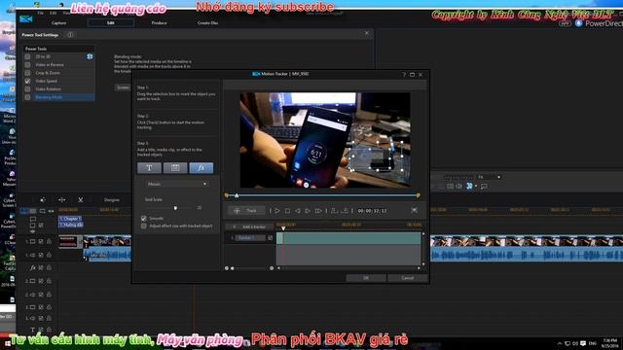Adjust the Grid Scale slider handle
This screenshot has width=623, height=350.
[175, 207]
